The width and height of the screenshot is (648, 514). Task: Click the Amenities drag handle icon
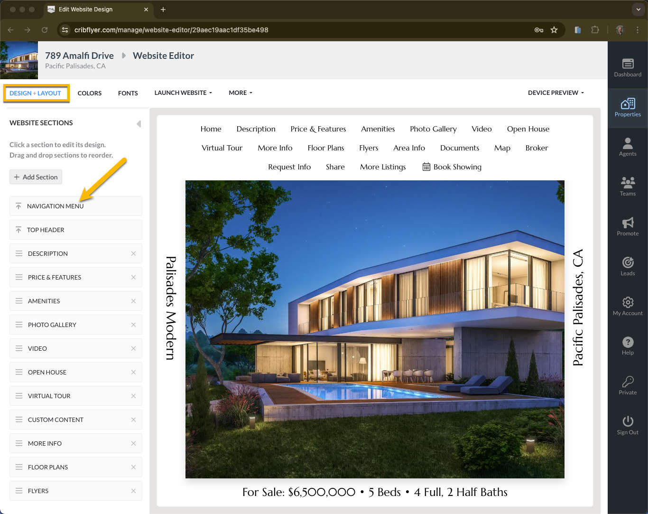point(19,301)
